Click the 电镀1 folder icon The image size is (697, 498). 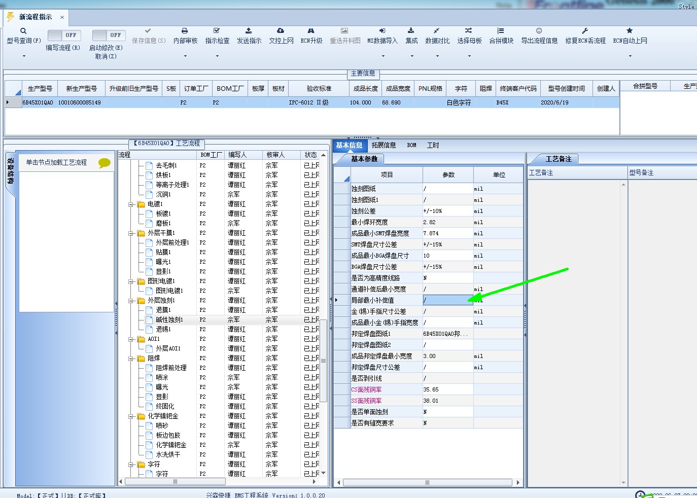click(x=141, y=204)
